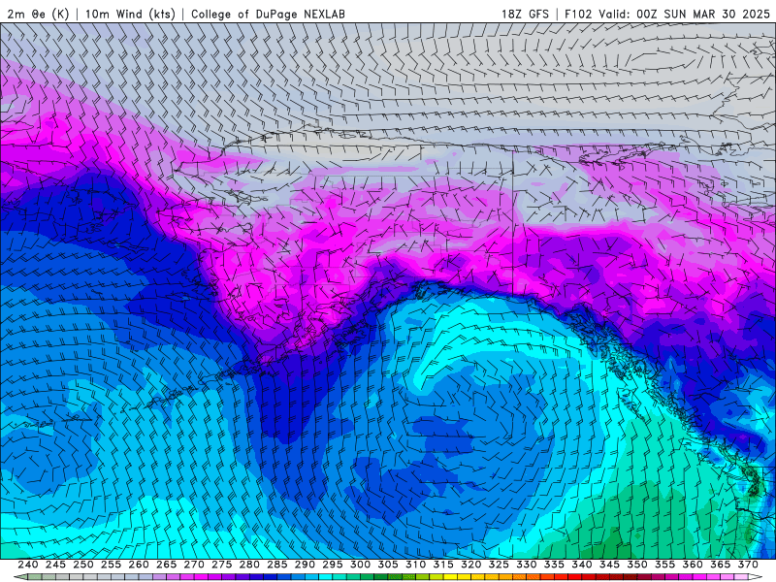776x582 pixels.
Task: Click the 270 colorbar label
Action: 194,565
